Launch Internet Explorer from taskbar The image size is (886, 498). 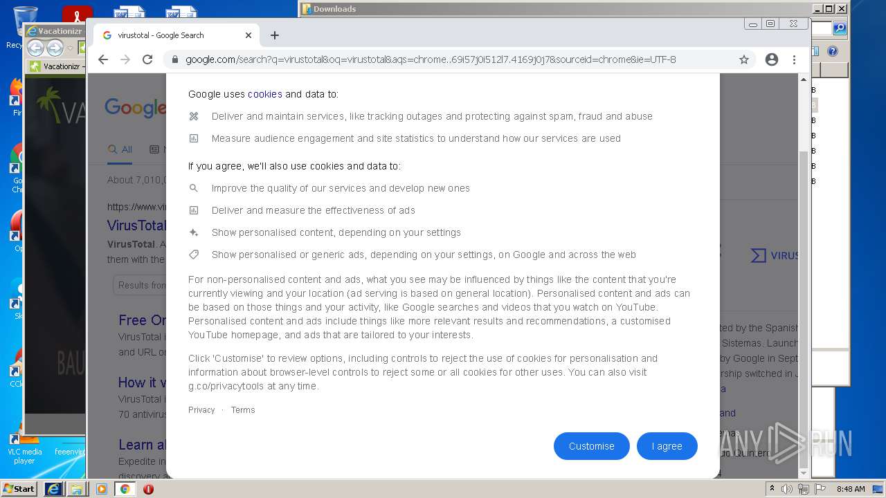[53, 489]
